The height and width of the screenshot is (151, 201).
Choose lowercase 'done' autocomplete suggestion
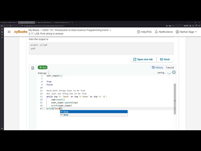coord(94,115)
